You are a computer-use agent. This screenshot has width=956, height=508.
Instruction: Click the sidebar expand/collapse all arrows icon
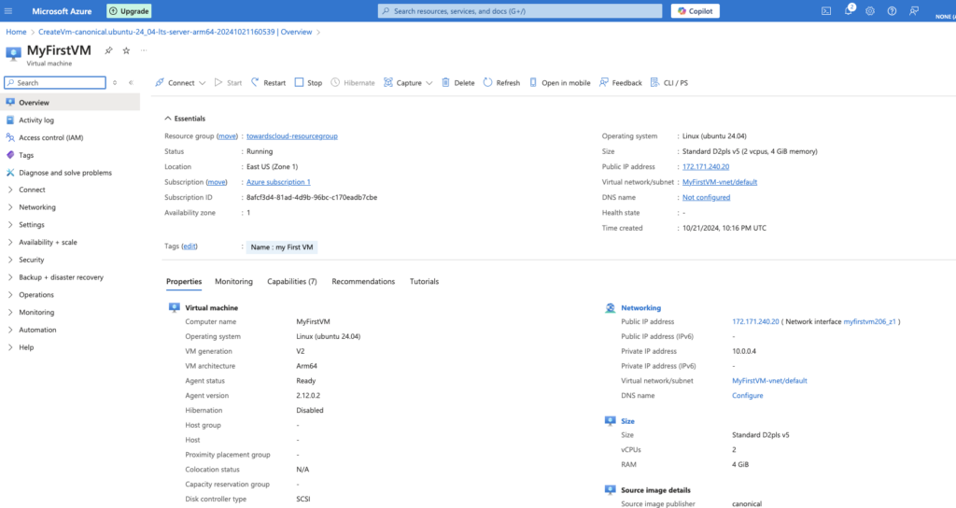(115, 82)
